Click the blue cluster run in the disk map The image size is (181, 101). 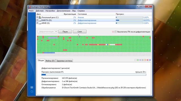click(x=49, y=53)
